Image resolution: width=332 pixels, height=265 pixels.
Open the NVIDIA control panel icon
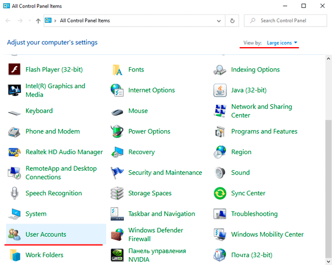[117, 255]
